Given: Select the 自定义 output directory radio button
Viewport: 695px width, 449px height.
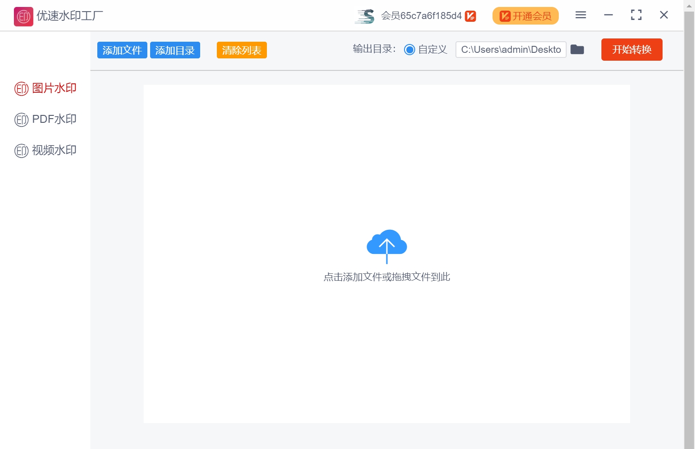Looking at the screenshot, I should (410, 50).
